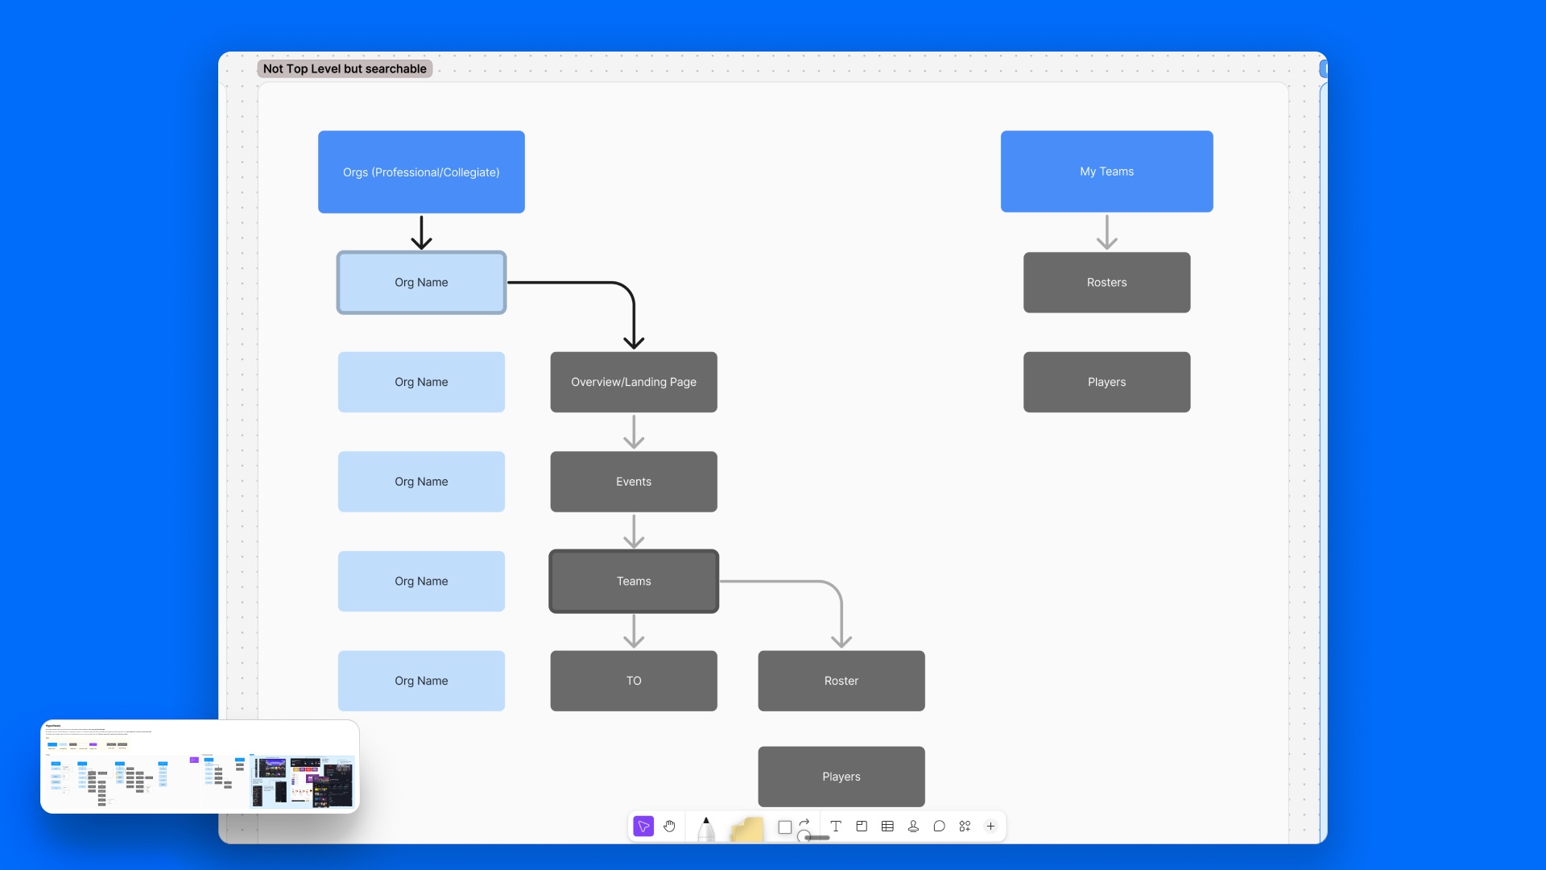Click the board overview minimap thumbnail
This screenshot has width=1546, height=870.
pyautogui.click(x=200, y=767)
